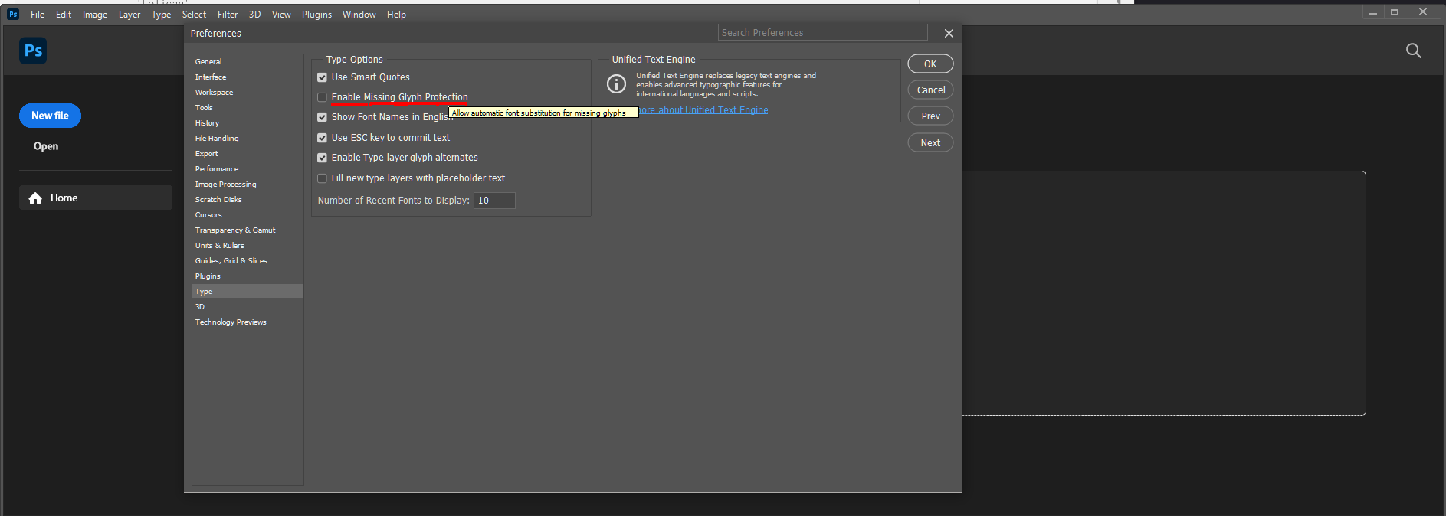Select Scratch Disks preferences category
Viewport: 1446px width, 516px height.
[x=248, y=200]
